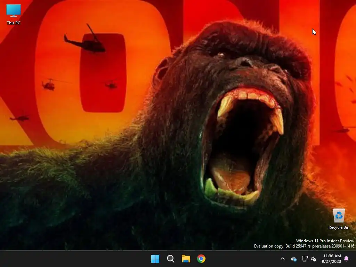Open the Windows Start menu

point(155,259)
